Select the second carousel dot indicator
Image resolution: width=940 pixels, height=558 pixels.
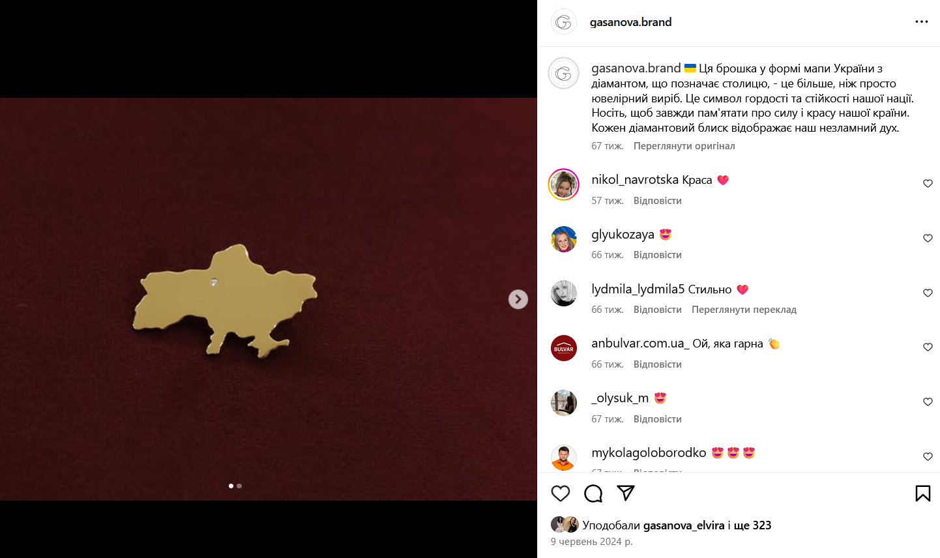[239, 486]
